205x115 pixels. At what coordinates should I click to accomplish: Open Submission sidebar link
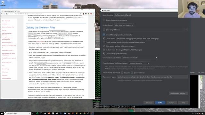tap(5, 75)
